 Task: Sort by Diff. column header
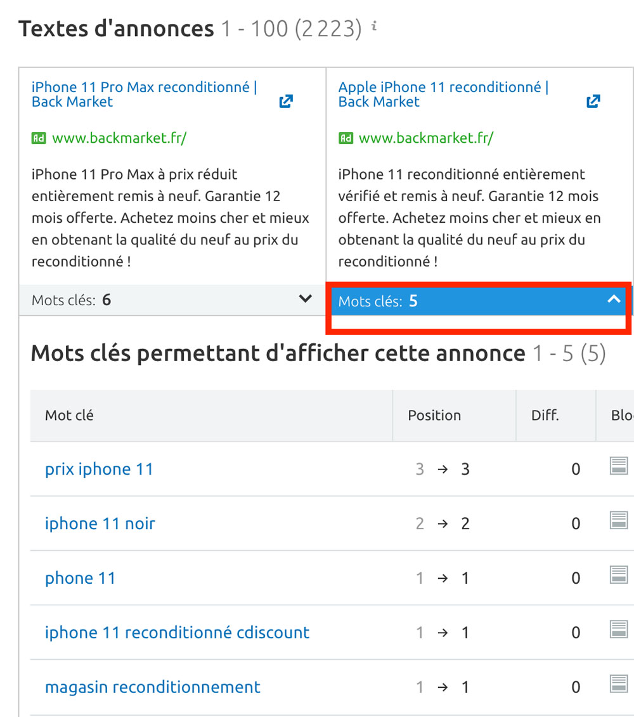(x=545, y=415)
